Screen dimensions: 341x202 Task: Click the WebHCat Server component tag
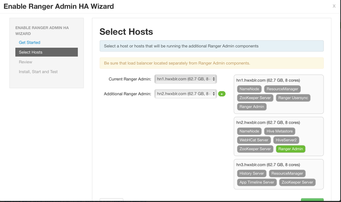pos(254,140)
